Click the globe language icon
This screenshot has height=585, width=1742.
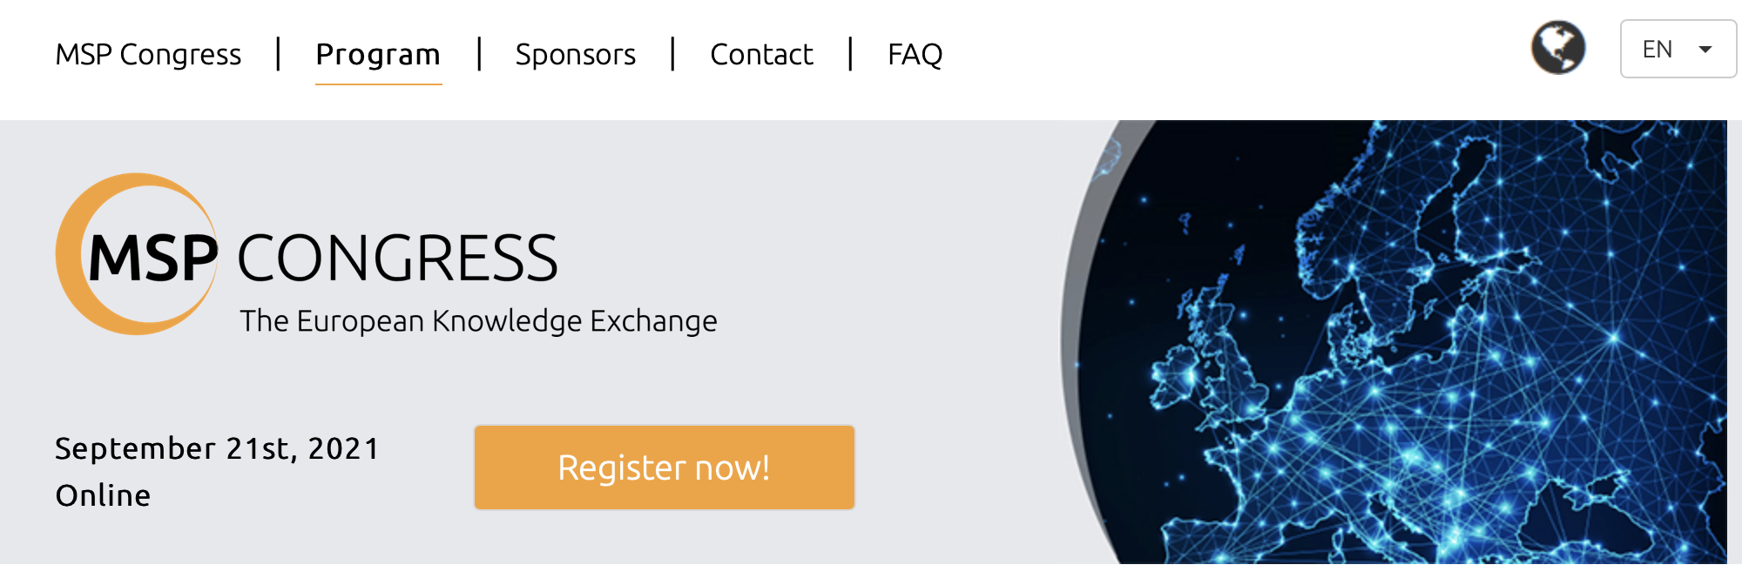(x=1558, y=48)
